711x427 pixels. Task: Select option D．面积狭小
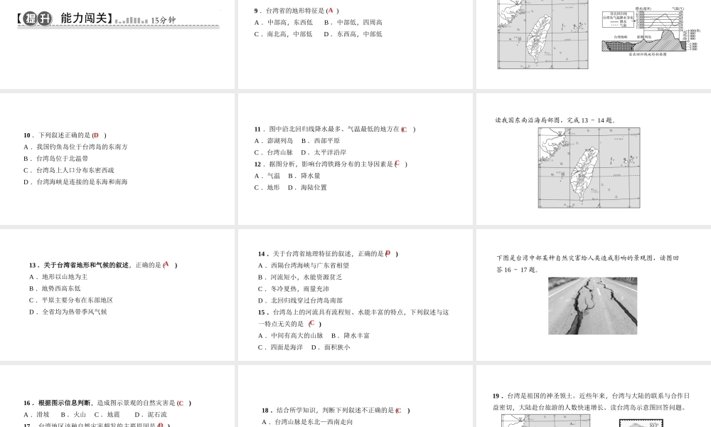[x=331, y=347]
